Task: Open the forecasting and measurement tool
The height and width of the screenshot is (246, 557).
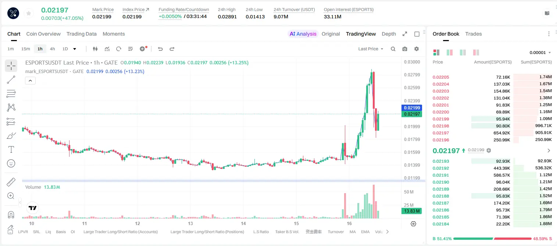Action: 11,122
